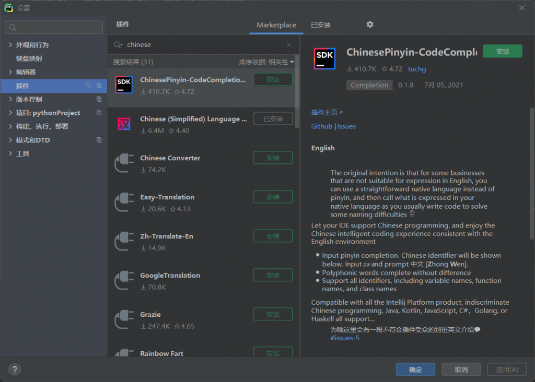Click the large SDK icon in details panel

click(324, 58)
